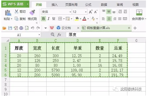Image resolution: width=148 pixels, height=96 pixels.
Task: Open the 视图 ribbon tab
Action: [136, 5]
